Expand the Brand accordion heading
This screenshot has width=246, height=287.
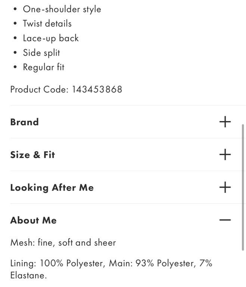(x=25, y=122)
